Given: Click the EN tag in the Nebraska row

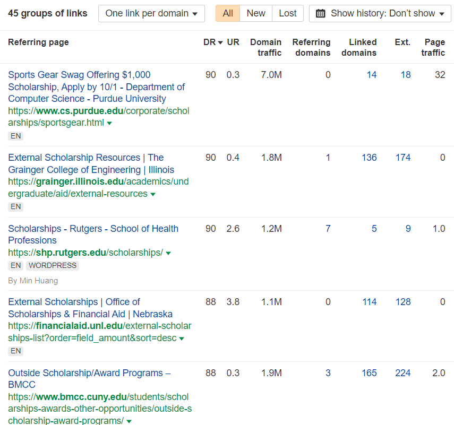Looking at the screenshot, I should point(15,351).
